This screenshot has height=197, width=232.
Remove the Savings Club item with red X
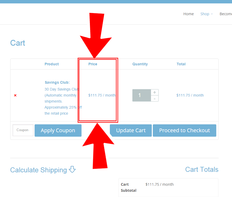point(15,95)
